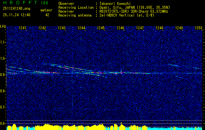The image size is (205, 130).
Task: Select the file name 2511241240.png
Action: 17,9
